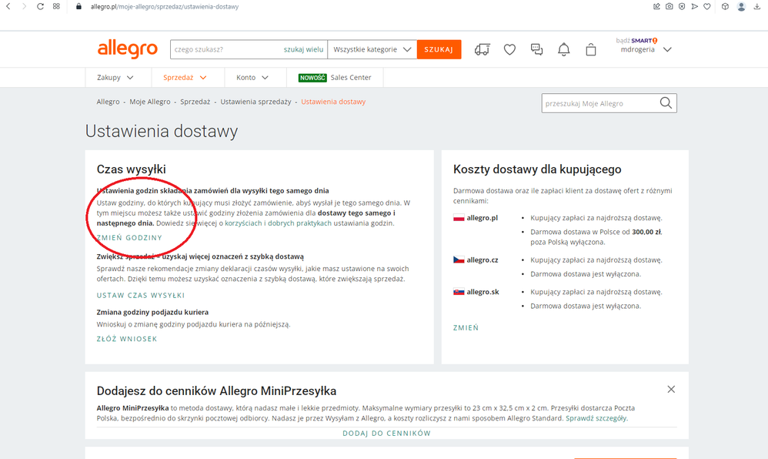Screen dimensions: 768x459
Task: Go to Sprzedaż breadcrumb
Action: (x=195, y=102)
